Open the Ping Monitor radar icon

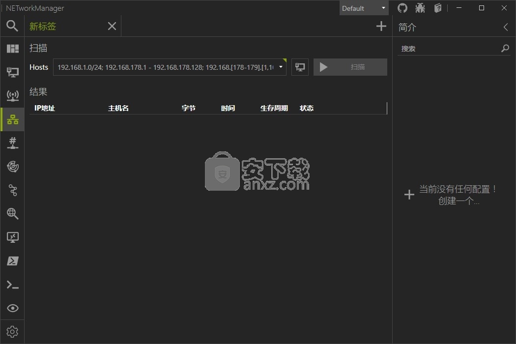[12, 167]
